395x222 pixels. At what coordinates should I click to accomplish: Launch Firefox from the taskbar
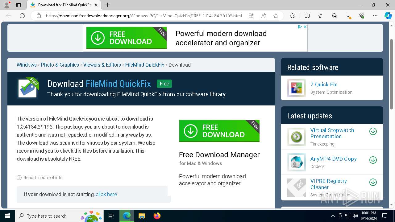click(x=157, y=216)
